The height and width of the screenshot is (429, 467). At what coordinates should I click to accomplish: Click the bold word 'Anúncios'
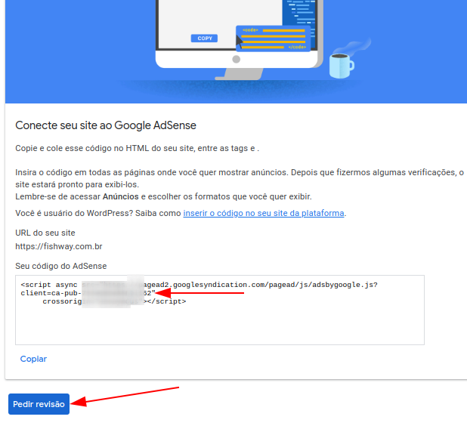tap(121, 196)
